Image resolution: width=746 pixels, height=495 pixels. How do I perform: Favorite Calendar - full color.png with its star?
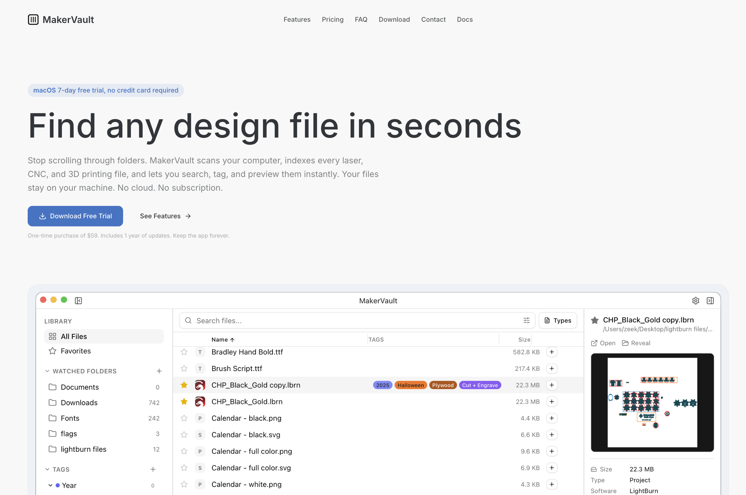(184, 451)
